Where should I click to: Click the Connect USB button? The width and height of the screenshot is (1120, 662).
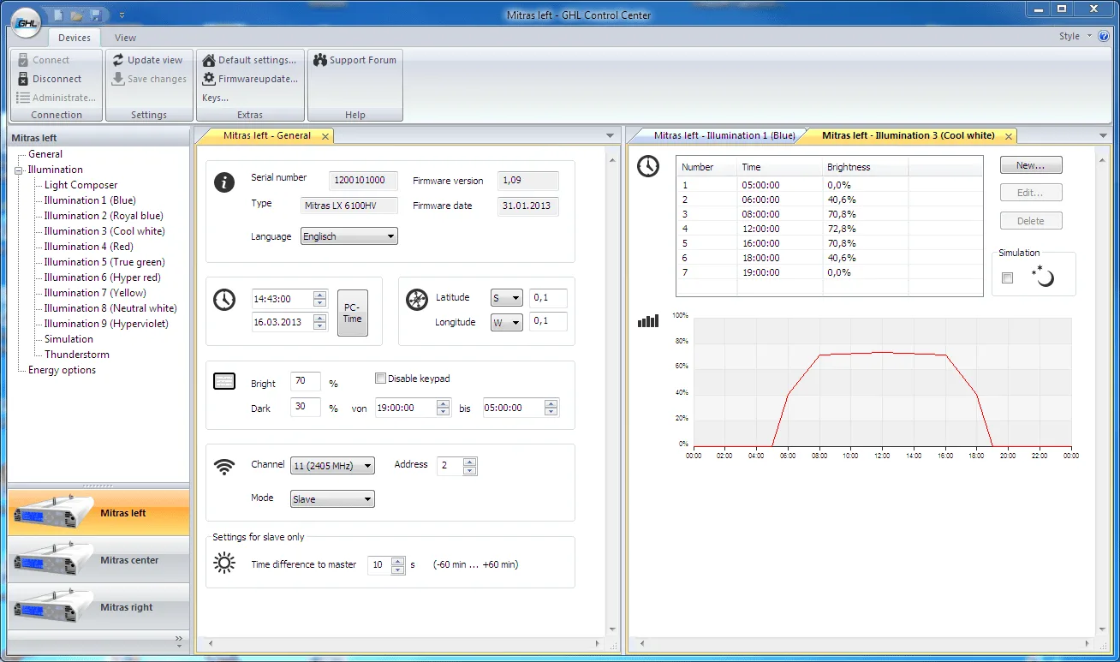click(43, 60)
